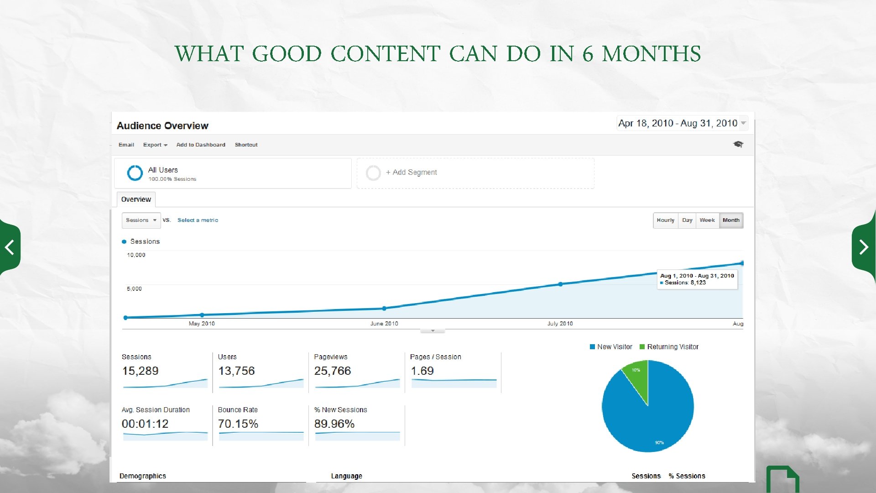Enable the Day view display
876x493 pixels.
pos(687,220)
